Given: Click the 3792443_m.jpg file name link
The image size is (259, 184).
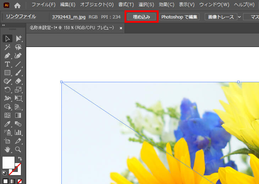Looking at the screenshot, I should click(x=69, y=17).
